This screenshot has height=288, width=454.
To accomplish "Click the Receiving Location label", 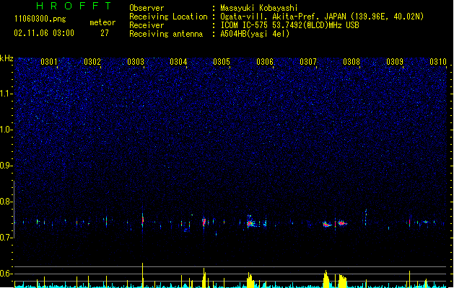I will pyautogui.click(x=168, y=17).
